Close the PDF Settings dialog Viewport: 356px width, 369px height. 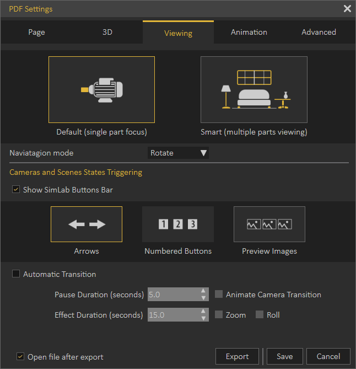pos(347,9)
